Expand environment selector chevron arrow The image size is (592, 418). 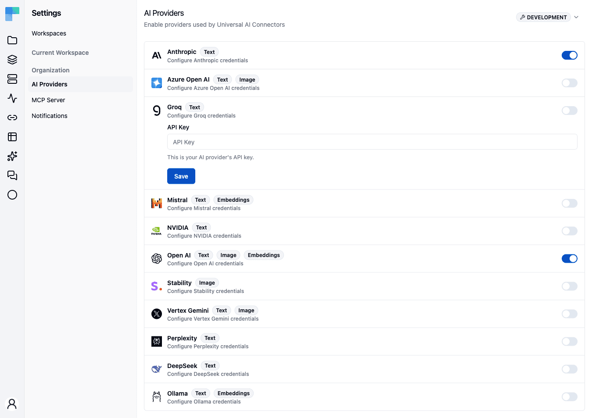coord(576,17)
